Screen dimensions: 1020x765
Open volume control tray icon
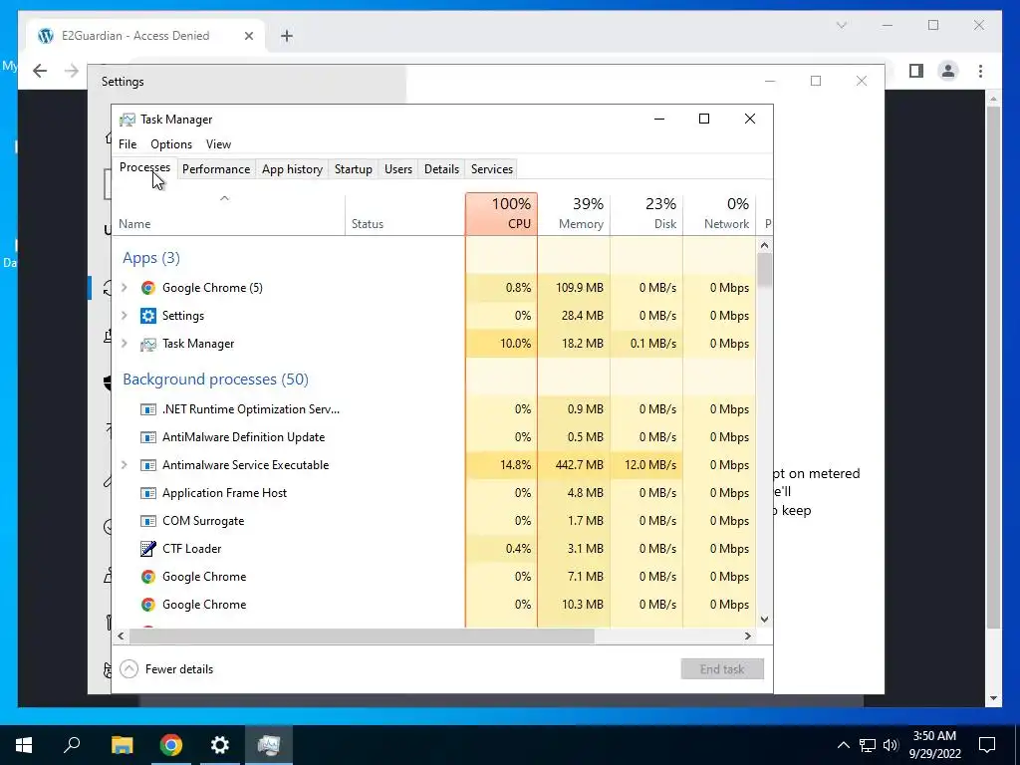(891, 745)
